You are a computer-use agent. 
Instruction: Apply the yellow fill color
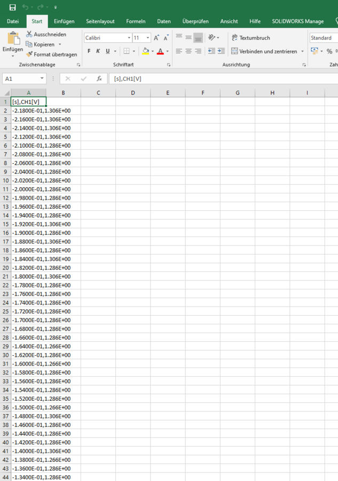[x=145, y=51]
